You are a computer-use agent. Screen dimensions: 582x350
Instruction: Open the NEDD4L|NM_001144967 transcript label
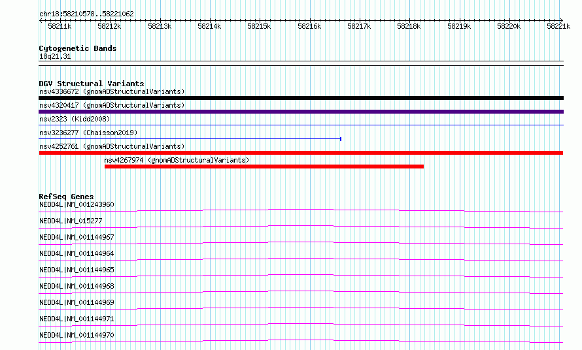(77, 237)
